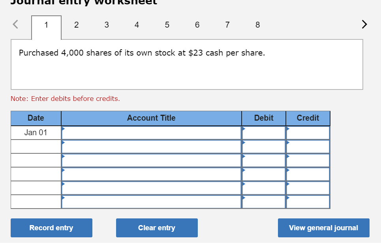
Task: Open journal entry tab 7
Action: tap(227, 24)
